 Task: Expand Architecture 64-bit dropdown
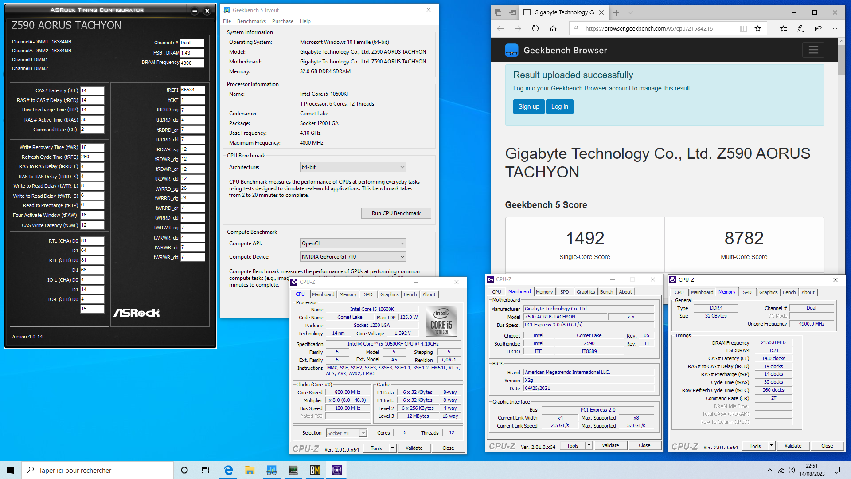(353, 167)
